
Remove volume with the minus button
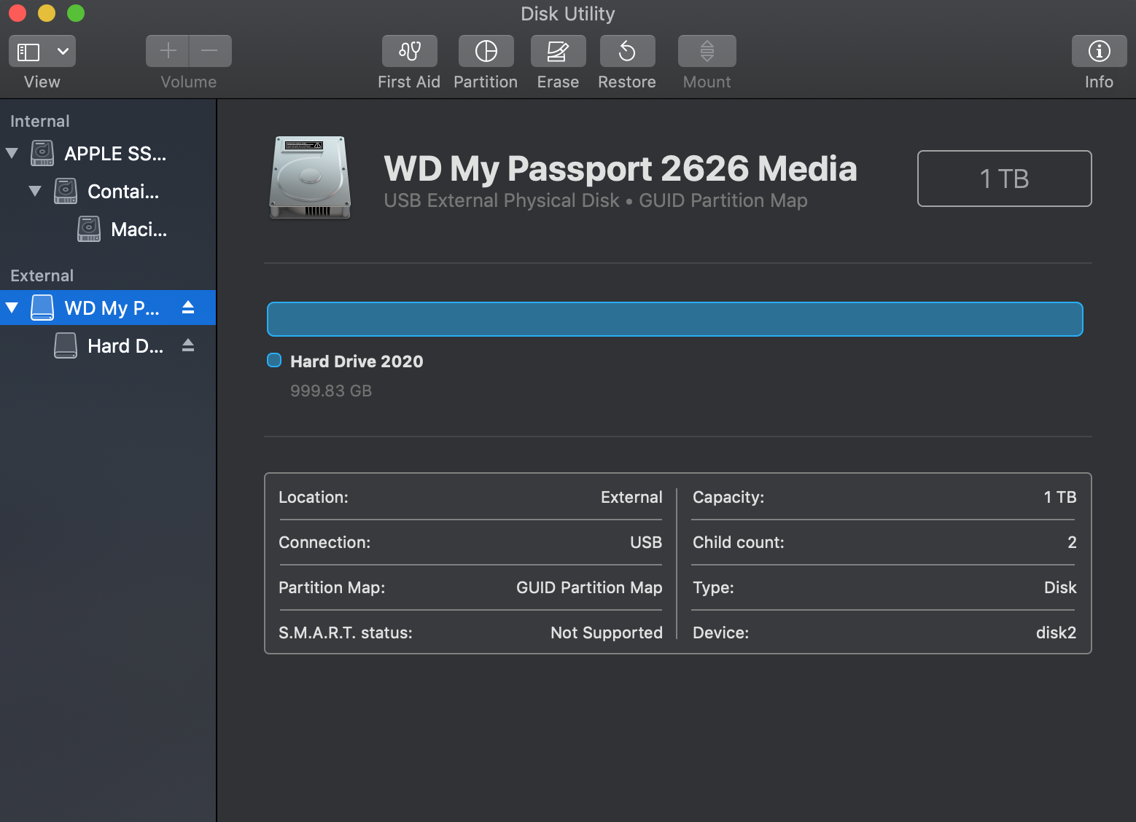(x=210, y=51)
